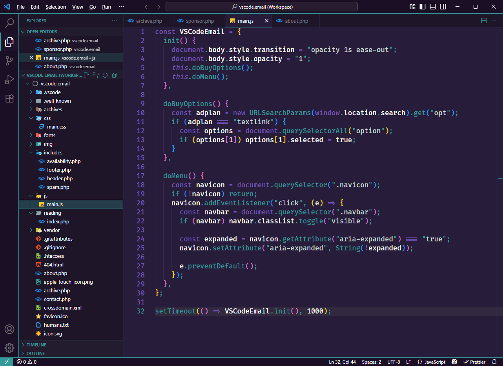Screen dimensions: 503x366
Task: Open the notifications bell
Action: (495, 362)
